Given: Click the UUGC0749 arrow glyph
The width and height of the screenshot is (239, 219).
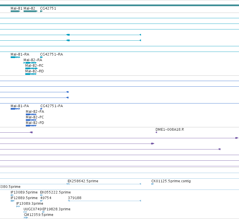Looking at the screenshot, I should [x=25, y=212].
